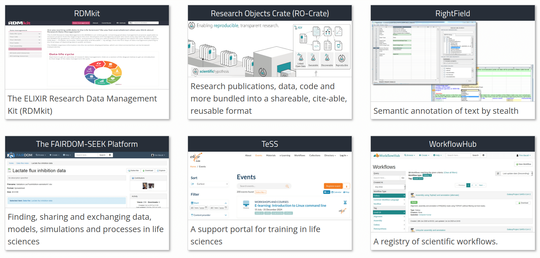The width and height of the screenshot is (540, 258).
Task: Click 'The ELIX​IR Research Data Management Kit' description
Action: [82, 105]
